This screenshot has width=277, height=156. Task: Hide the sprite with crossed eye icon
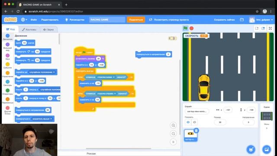point(194,122)
